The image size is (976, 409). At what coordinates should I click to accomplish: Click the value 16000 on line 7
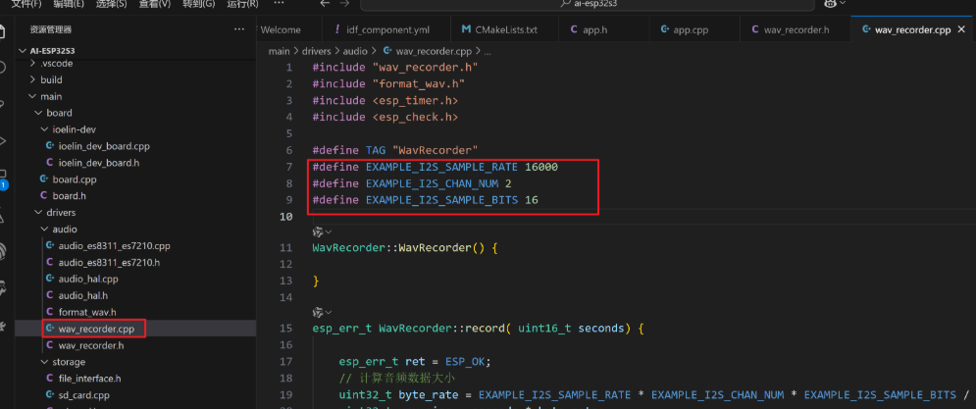(x=541, y=167)
